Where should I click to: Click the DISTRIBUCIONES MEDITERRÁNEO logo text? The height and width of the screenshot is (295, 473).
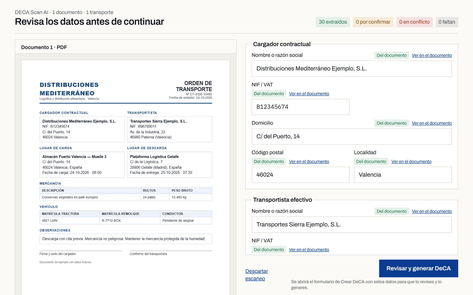click(69, 89)
